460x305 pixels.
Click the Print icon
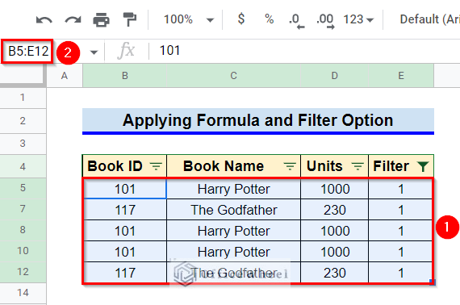101,20
